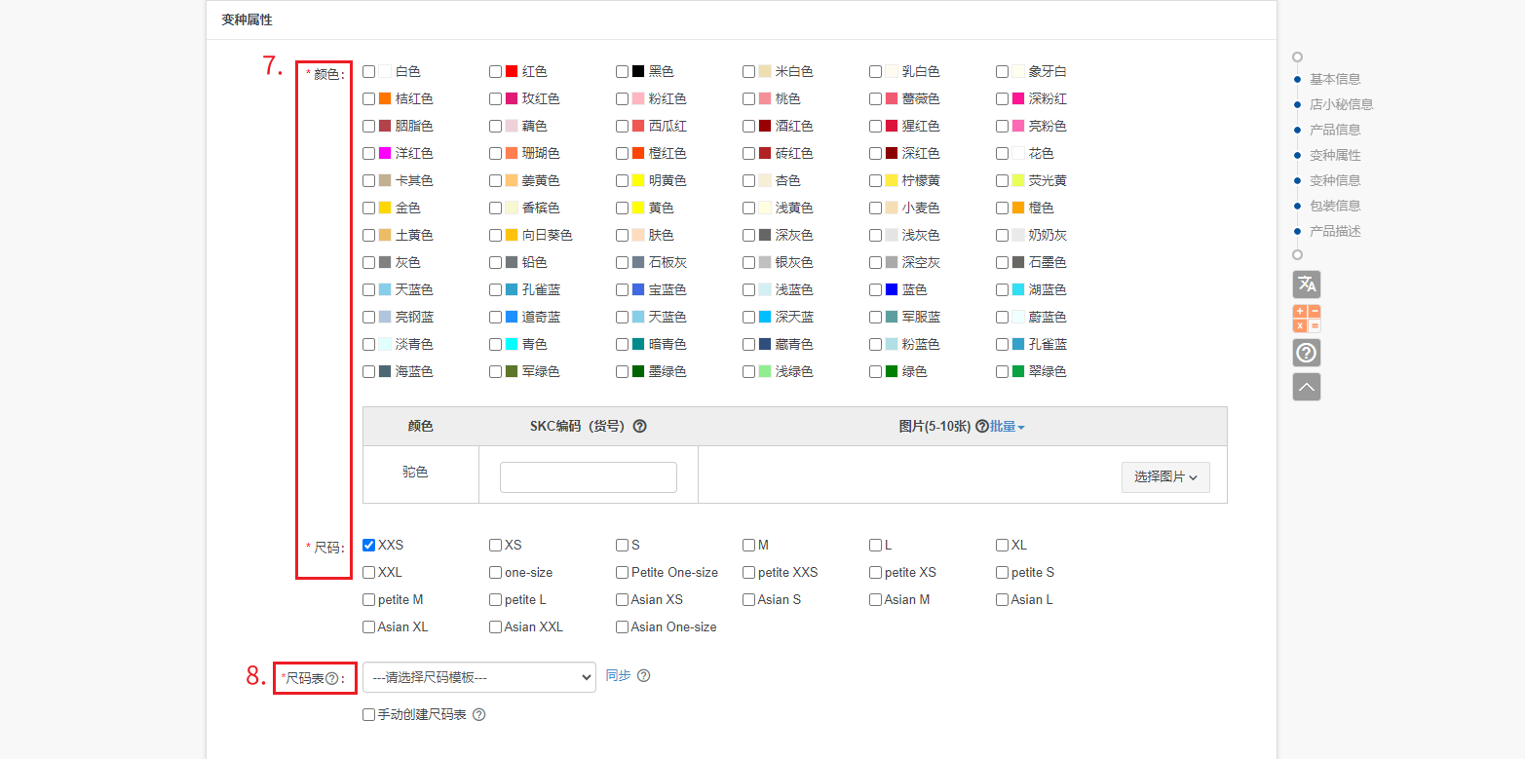
Task: Check the 白色 color checkbox
Action: click(x=368, y=71)
